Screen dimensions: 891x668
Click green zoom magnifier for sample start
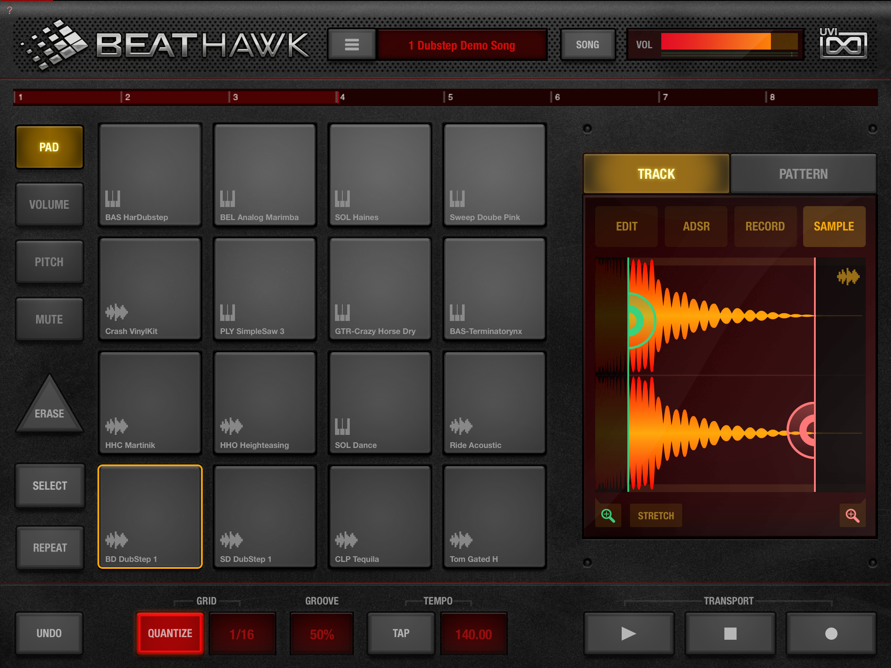click(608, 515)
